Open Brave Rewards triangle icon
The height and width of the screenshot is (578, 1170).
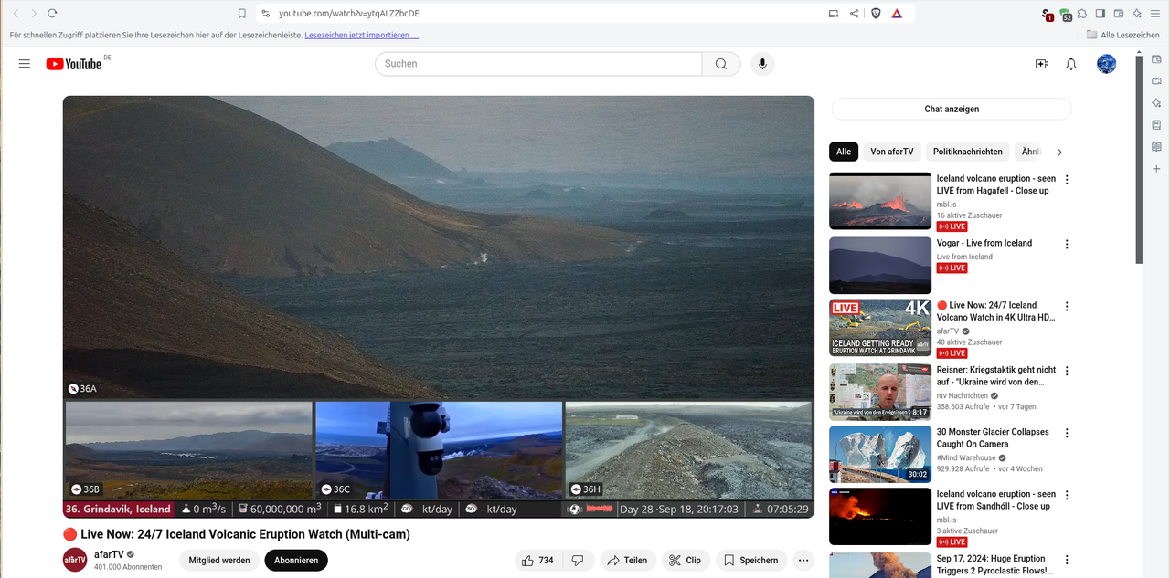(897, 14)
